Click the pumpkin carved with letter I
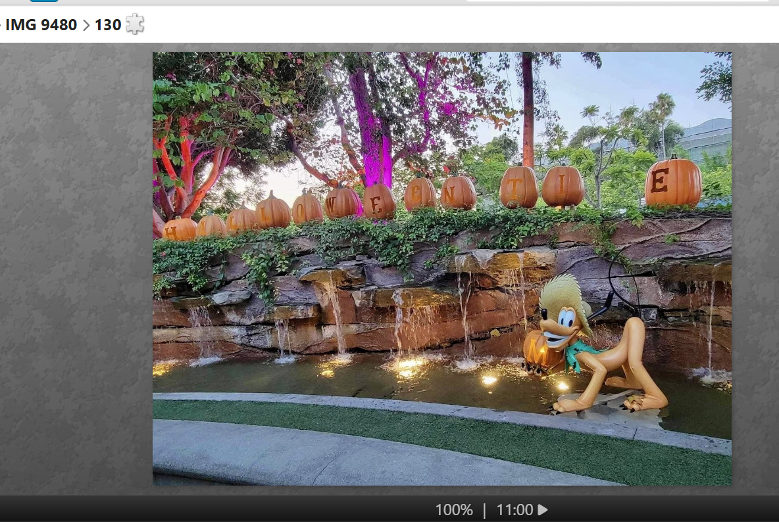The image size is (779, 527). click(563, 187)
